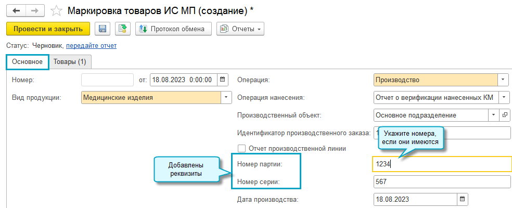The height and width of the screenshot is (208, 512).
Task: Save document with the floppy disk icon
Action: (103, 29)
